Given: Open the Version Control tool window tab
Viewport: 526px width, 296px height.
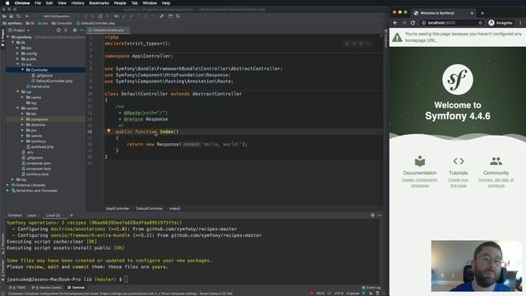Looking at the screenshot, I should (x=47, y=288).
